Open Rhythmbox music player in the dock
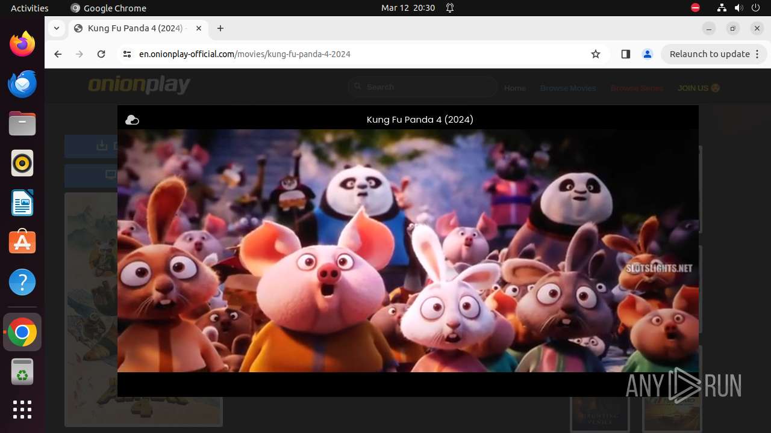This screenshot has width=771, height=433. (22, 163)
